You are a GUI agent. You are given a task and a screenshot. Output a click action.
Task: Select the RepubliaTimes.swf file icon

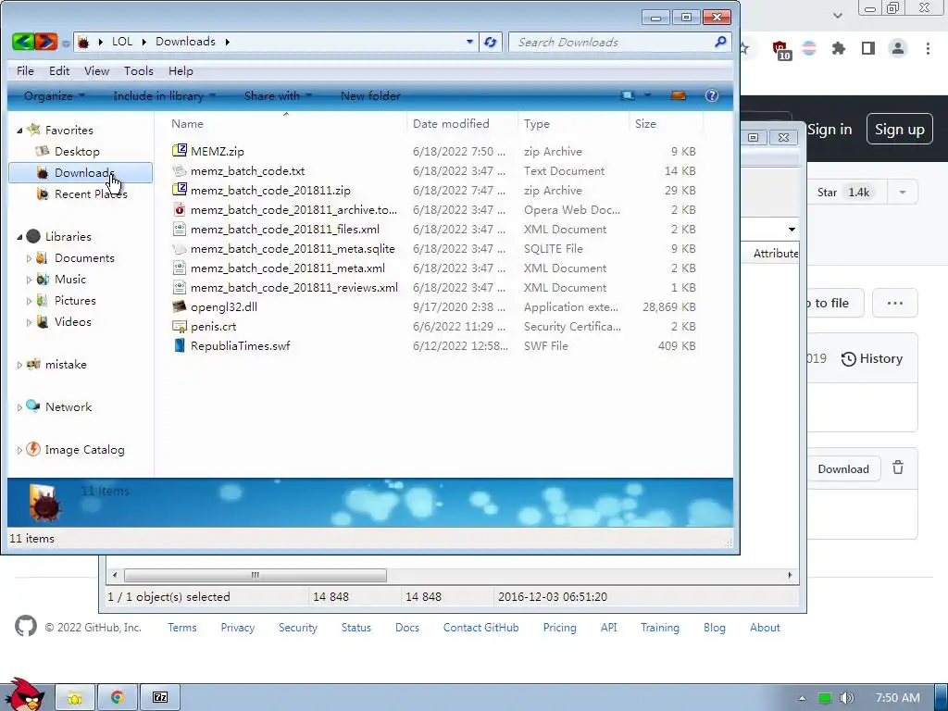coord(179,346)
